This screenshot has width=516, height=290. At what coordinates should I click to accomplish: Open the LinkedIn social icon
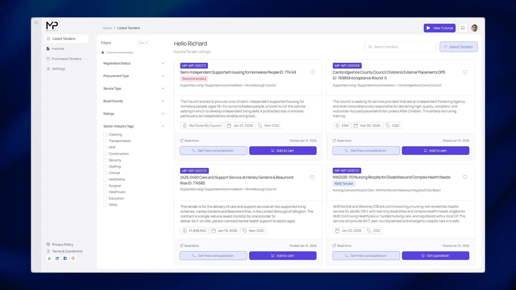tap(57, 259)
